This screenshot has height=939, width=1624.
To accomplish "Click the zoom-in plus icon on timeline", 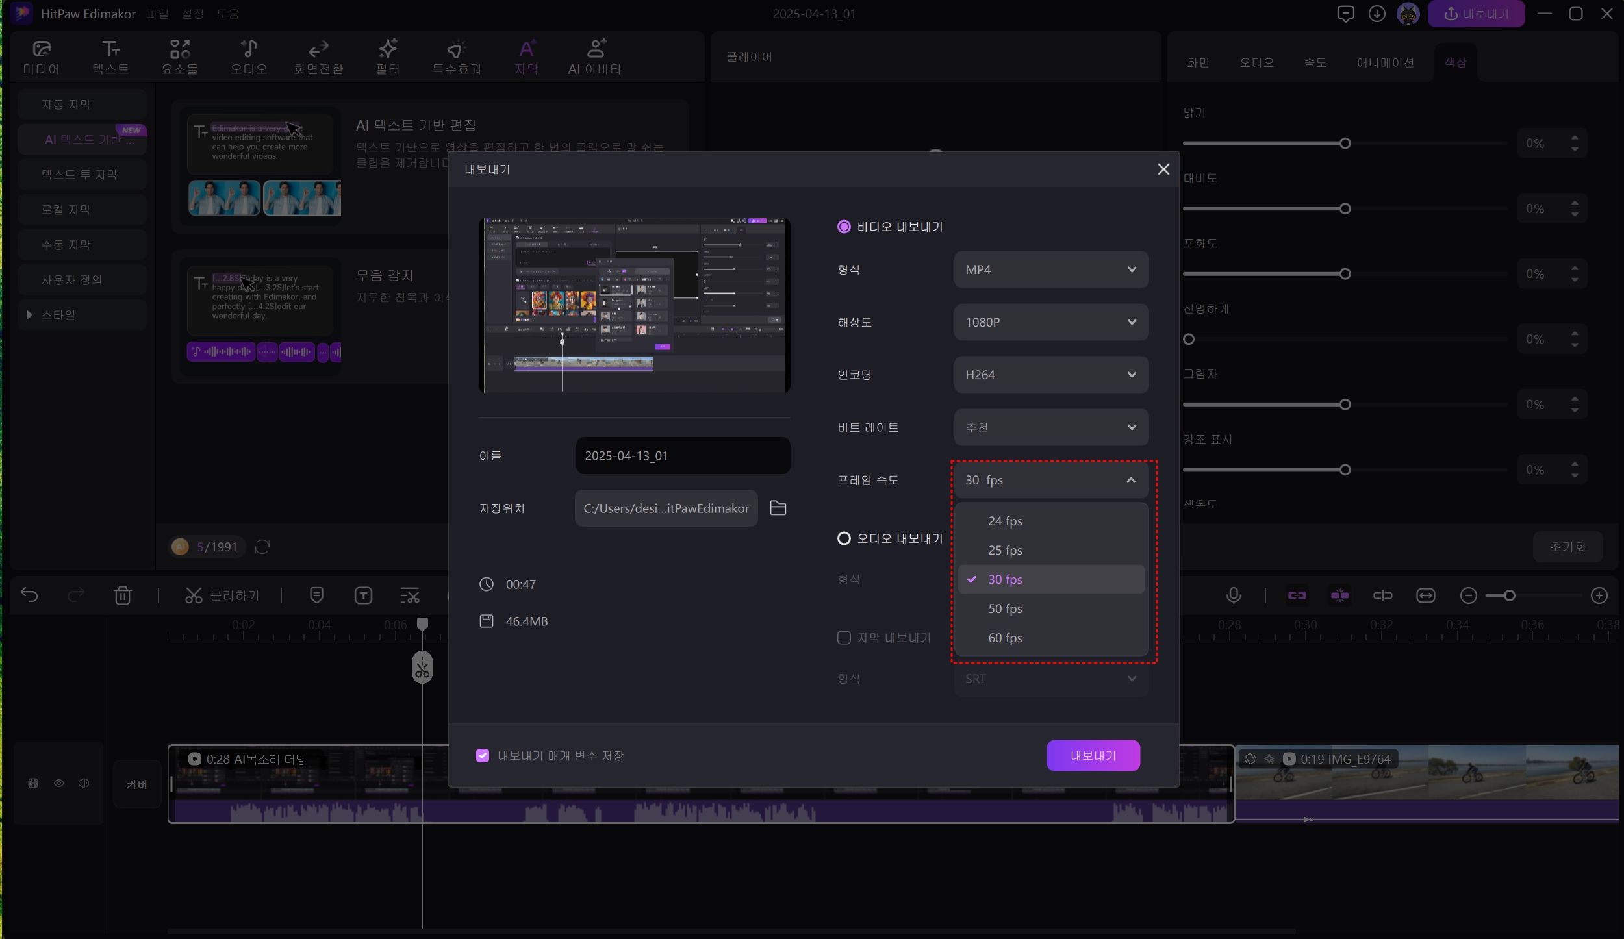I will click(x=1599, y=595).
